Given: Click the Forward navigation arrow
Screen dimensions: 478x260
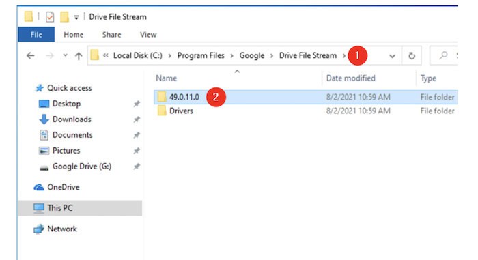Looking at the screenshot, I should [x=50, y=55].
